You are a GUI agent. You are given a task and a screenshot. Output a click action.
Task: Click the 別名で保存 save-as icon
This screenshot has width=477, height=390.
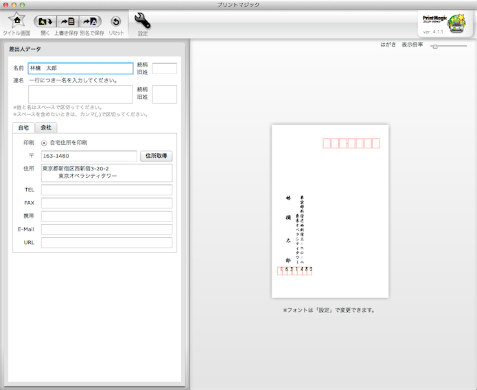click(91, 21)
